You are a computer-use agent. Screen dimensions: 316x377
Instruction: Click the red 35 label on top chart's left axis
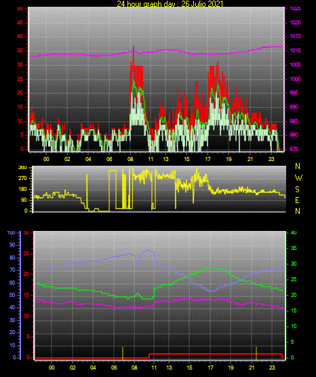pyautogui.click(x=20, y=51)
